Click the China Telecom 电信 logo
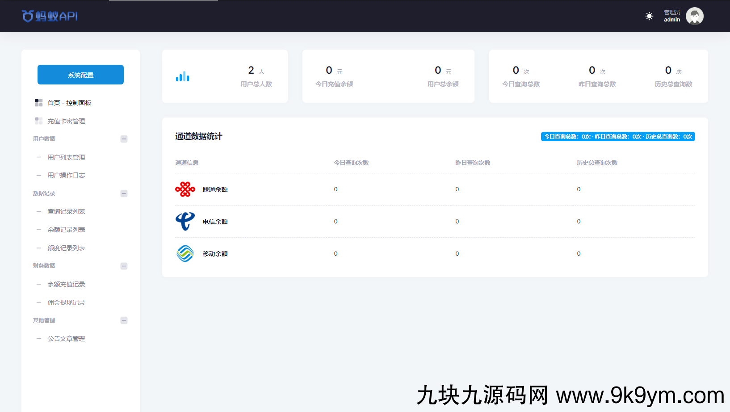 pos(185,222)
